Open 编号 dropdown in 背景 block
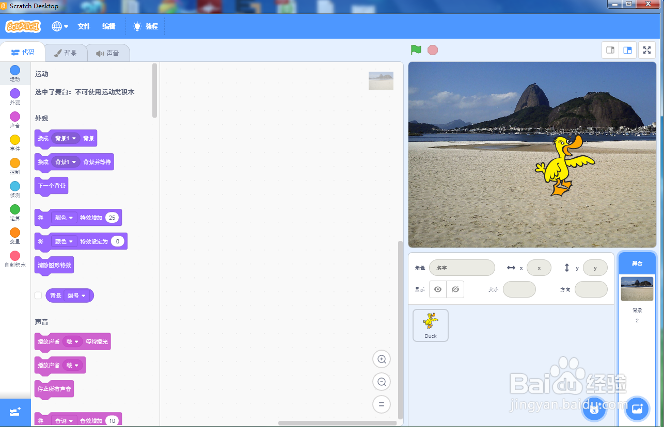 pyautogui.click(x=76, y=295)
